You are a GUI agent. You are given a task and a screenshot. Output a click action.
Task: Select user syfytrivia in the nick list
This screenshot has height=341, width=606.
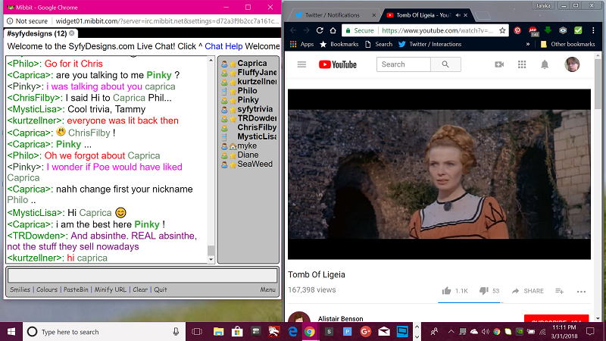[255, 109]
